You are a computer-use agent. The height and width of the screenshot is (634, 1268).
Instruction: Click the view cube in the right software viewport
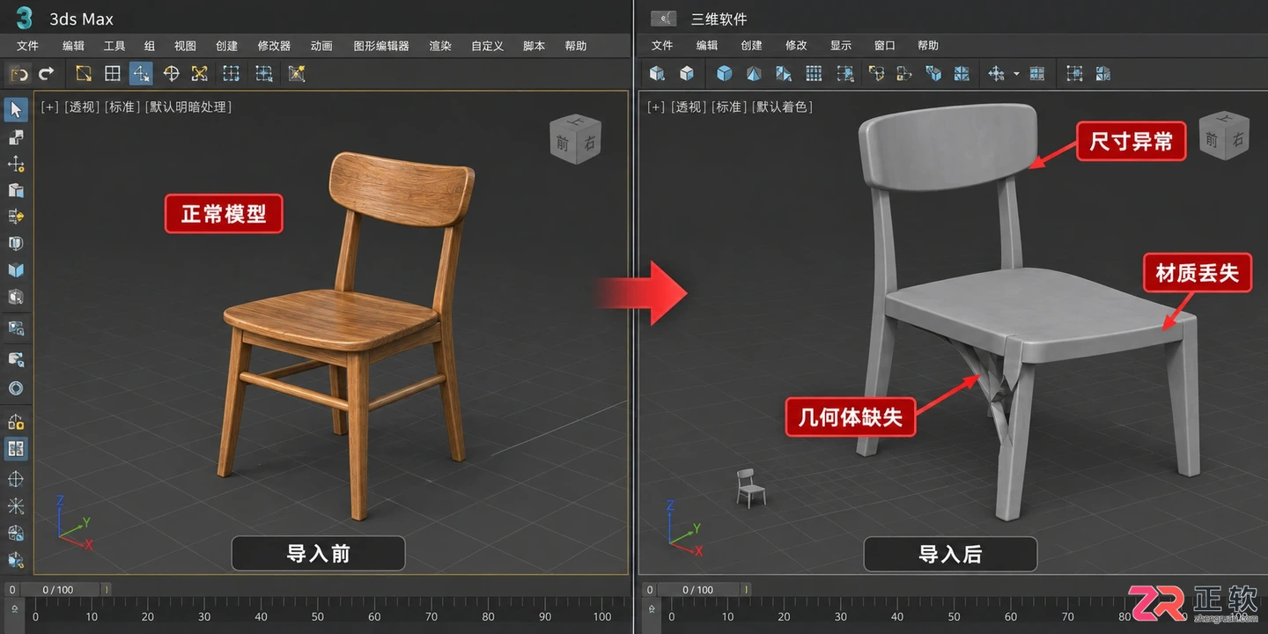point(1223,135)
